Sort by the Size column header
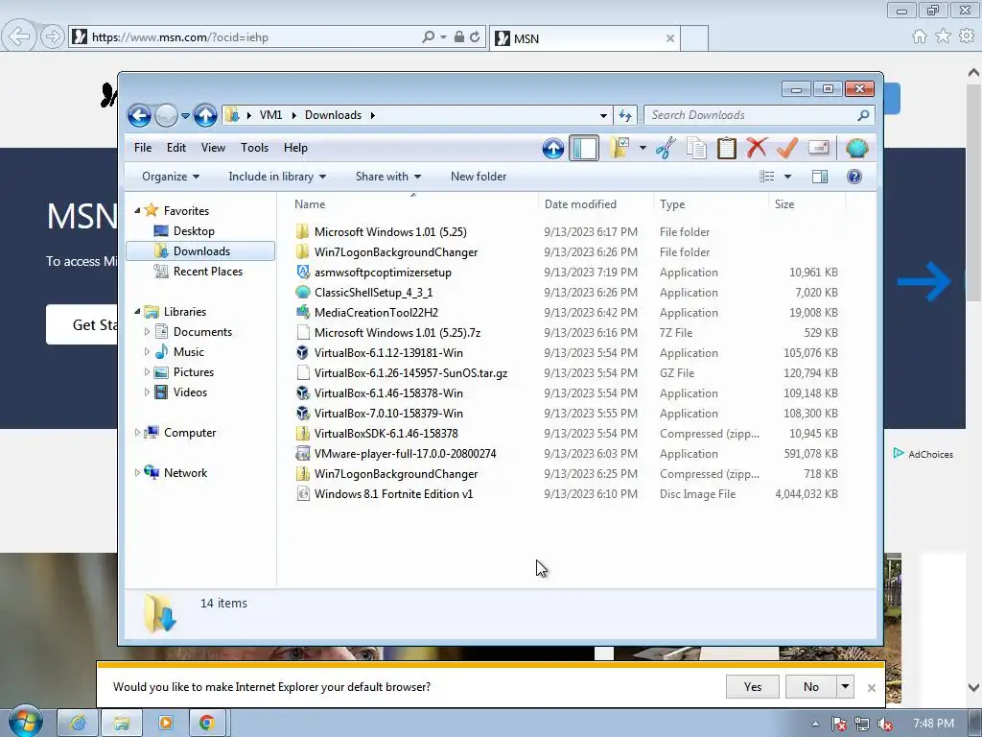Image resolution: width=982 pixels, height=737 pixels. tap(806, 204)
